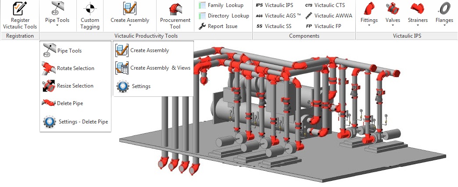Click the Resize Selection arrow icon

(x=48, y=86)
